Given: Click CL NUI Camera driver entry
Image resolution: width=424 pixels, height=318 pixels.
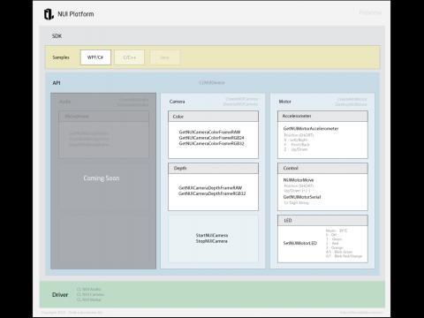Looking at the screenshot, I should click(x=90, y=294).
